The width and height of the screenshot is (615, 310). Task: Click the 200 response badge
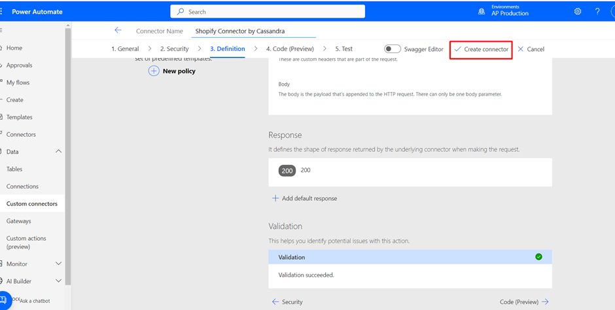pyautogui.click(x=287, y=171)
